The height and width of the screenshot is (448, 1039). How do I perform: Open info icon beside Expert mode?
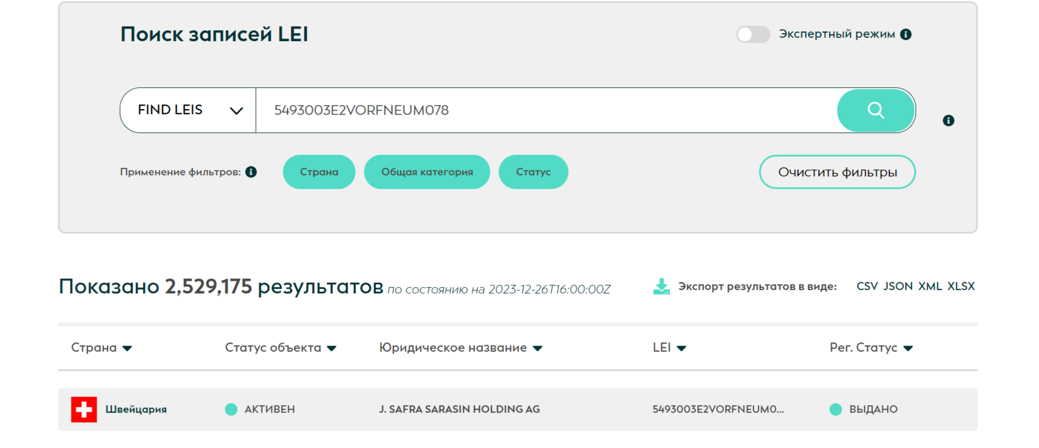click(906, 34)
